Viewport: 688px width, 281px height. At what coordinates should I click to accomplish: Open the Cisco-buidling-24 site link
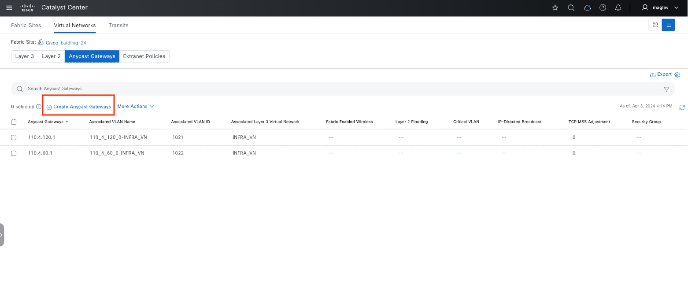(66, 43)
